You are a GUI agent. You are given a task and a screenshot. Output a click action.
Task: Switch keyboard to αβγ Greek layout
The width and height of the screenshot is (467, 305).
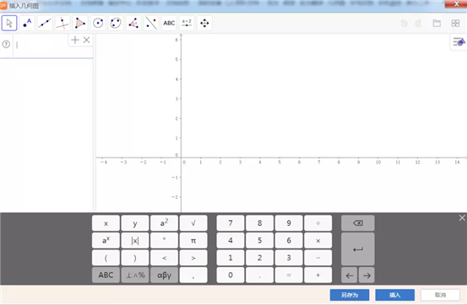(164, 275)
